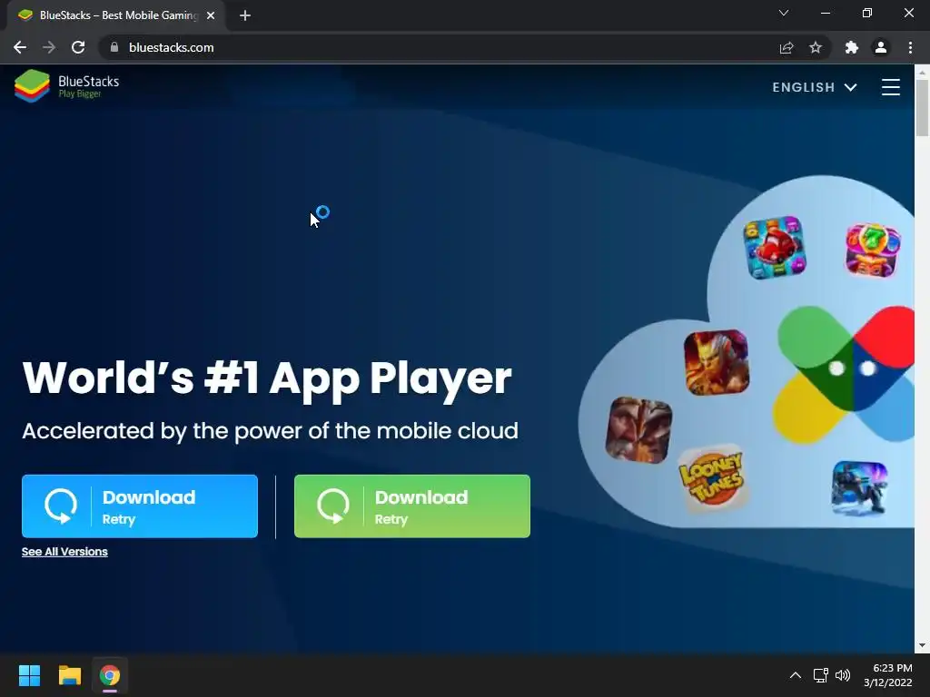
Task: Click the network icon in system tray
Action: (x=821, y=675)
